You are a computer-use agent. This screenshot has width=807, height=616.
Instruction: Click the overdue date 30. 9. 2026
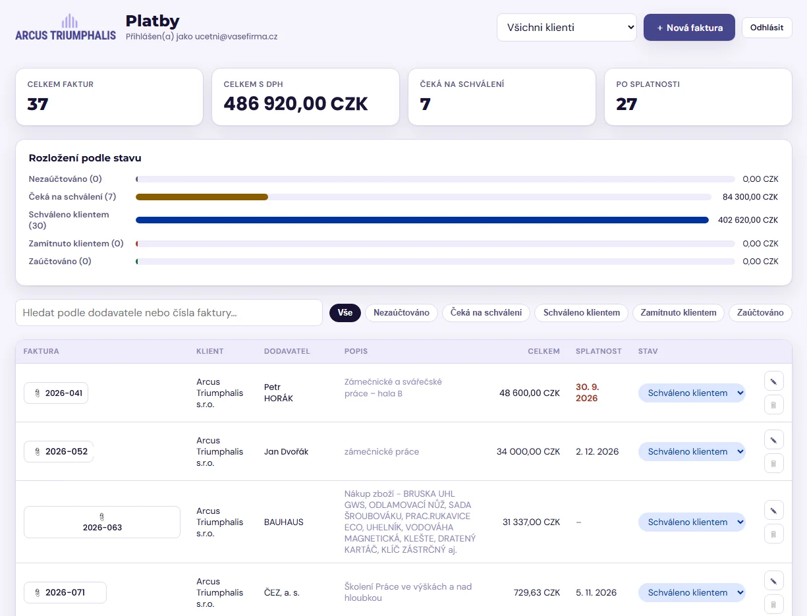(587, 393)
